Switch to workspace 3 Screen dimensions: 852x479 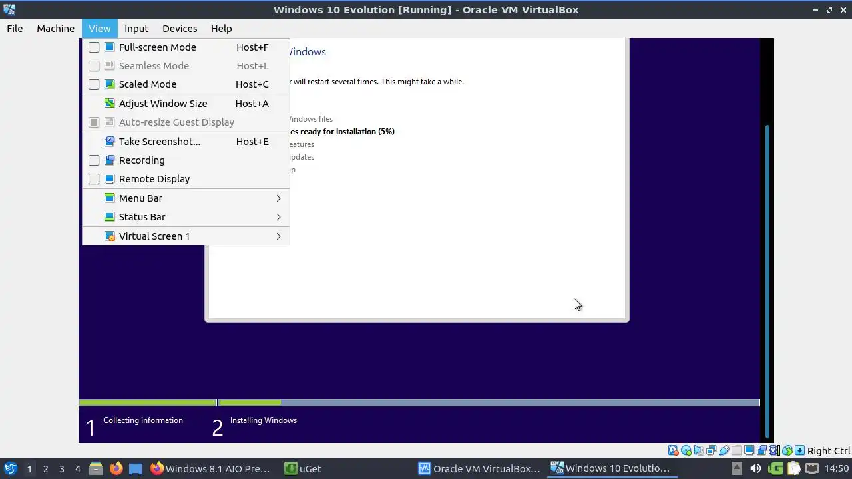(x=61, y=468)
